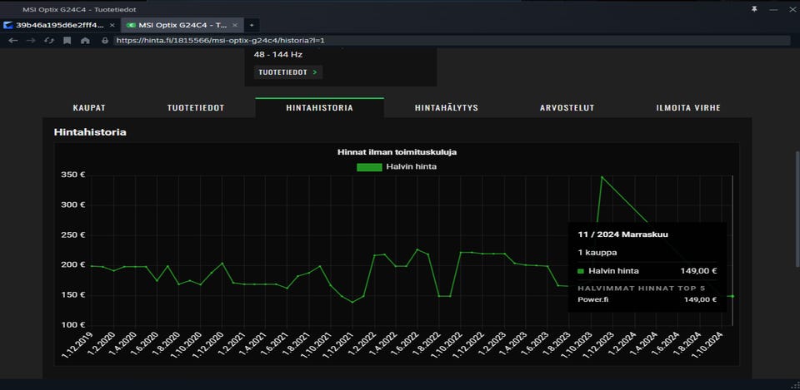The width and height of the screenshot is (800, 390).
Task: Close the 39b46a195d6e2fff4 tab
Action: tap(113, 25)
